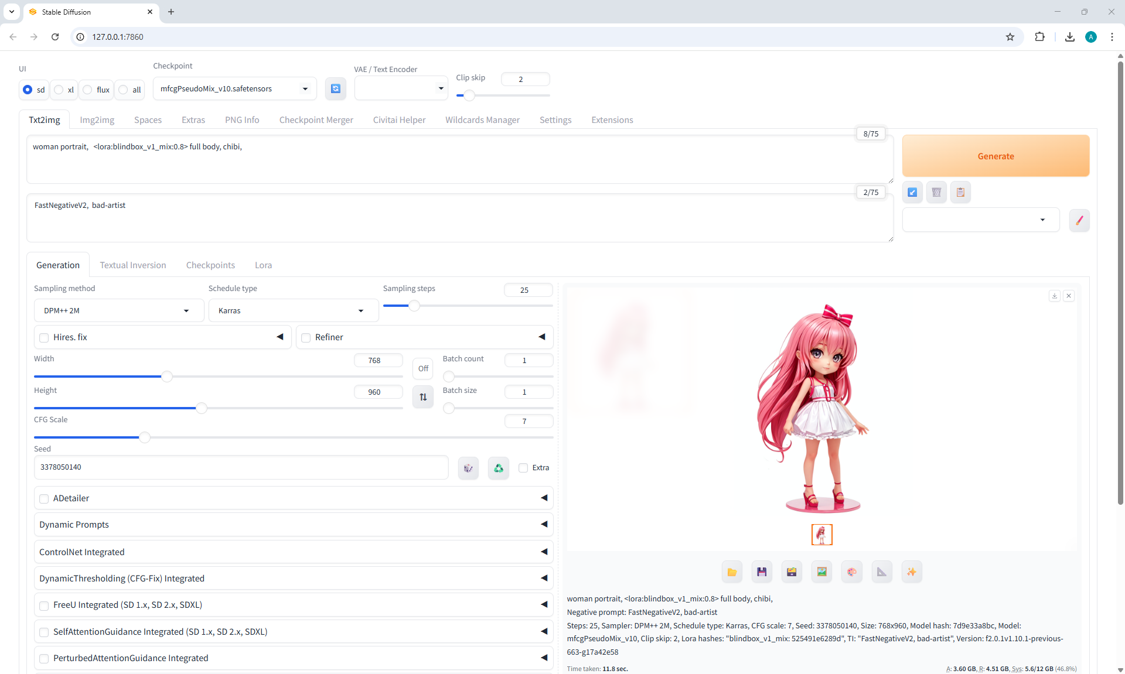This screenshot has width=1125, height=674.
Task: Click the swap width and height icon
Action: coord(423,397)
